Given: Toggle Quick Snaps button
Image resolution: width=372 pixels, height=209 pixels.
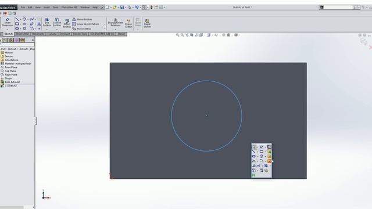Looking at the screenshot, I should [x=138, y=23].
